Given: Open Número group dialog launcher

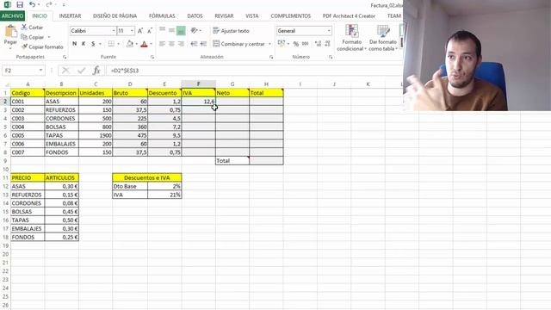Looking at the screenshot, I should [331, 57].
